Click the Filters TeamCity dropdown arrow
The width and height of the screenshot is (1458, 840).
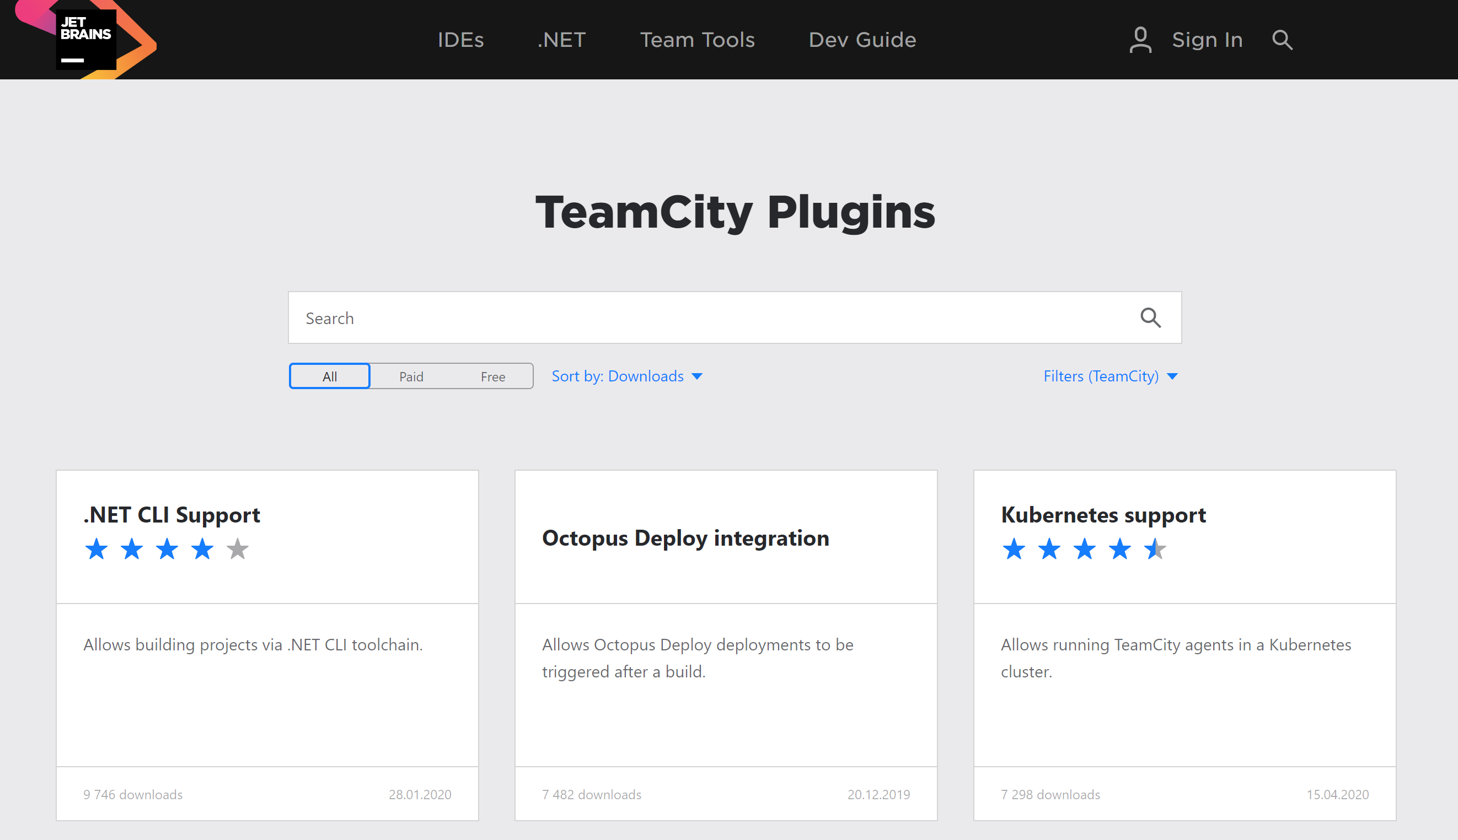click(1173, 376)
